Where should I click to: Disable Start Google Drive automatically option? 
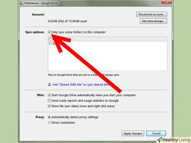(49, 95)
